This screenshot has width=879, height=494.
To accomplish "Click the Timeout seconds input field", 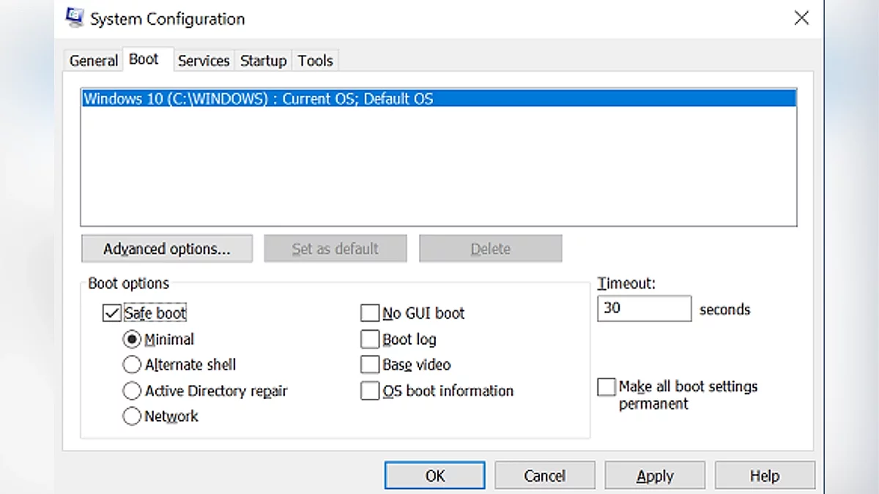I will [x=643, y=309].
